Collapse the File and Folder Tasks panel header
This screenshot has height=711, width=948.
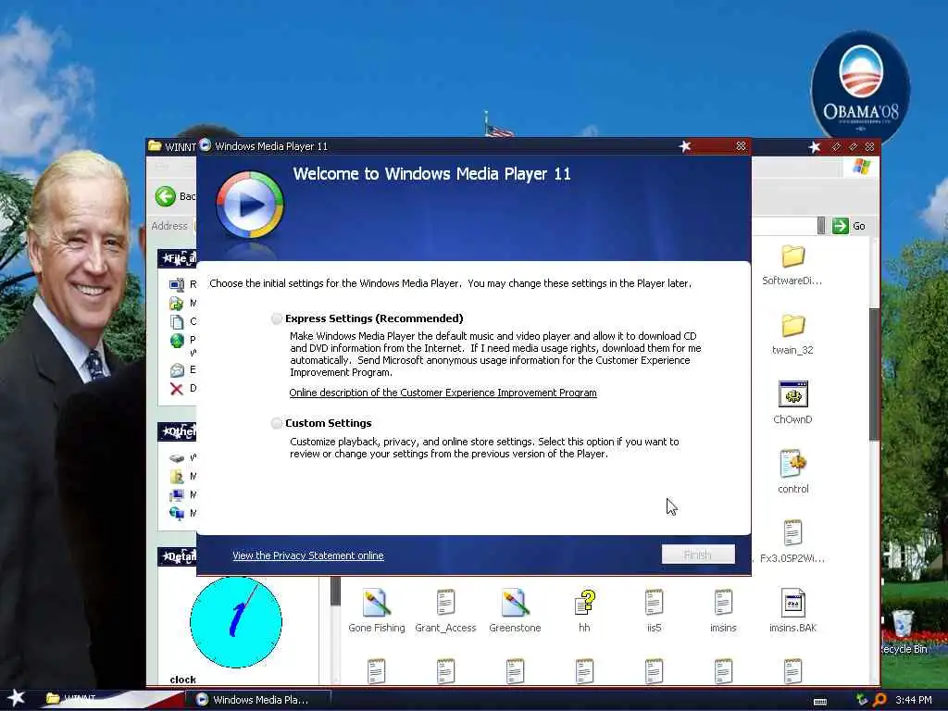(x=177, y=258)
